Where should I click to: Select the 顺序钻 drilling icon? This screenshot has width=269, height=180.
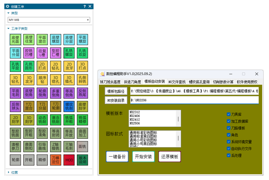[x=42, y=80]
